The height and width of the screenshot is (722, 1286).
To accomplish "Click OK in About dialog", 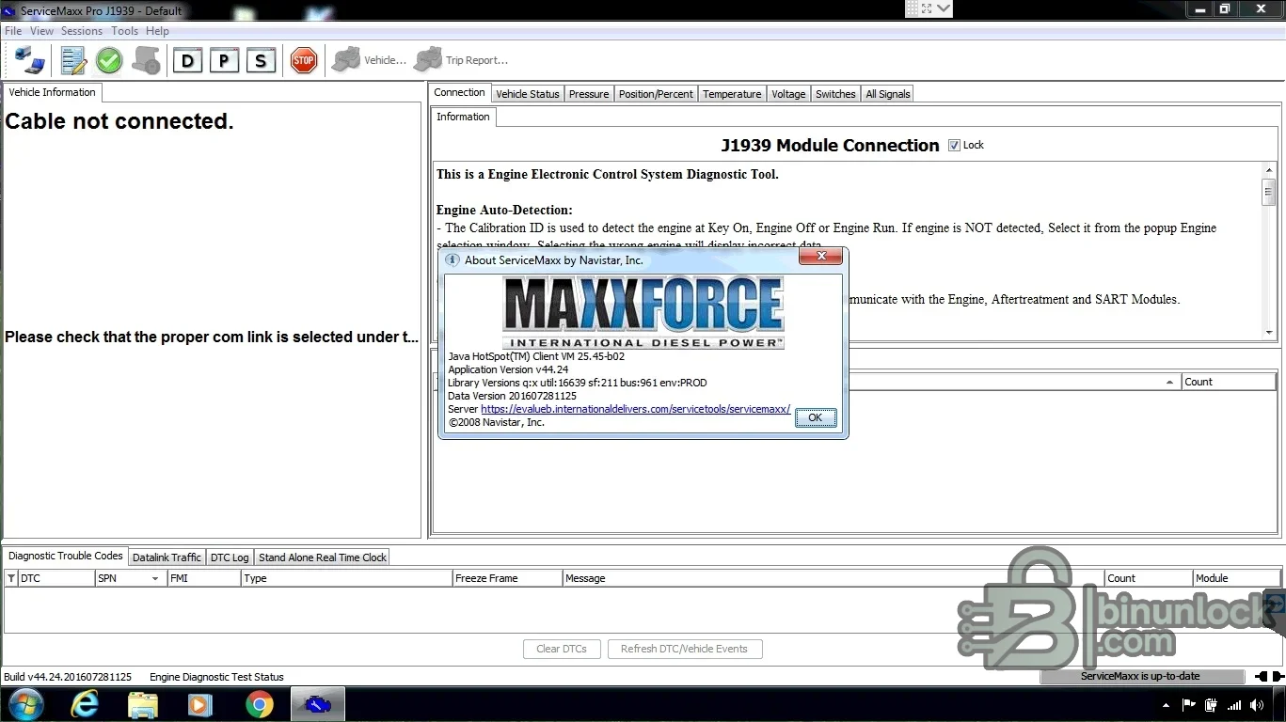I will [816, 417].
